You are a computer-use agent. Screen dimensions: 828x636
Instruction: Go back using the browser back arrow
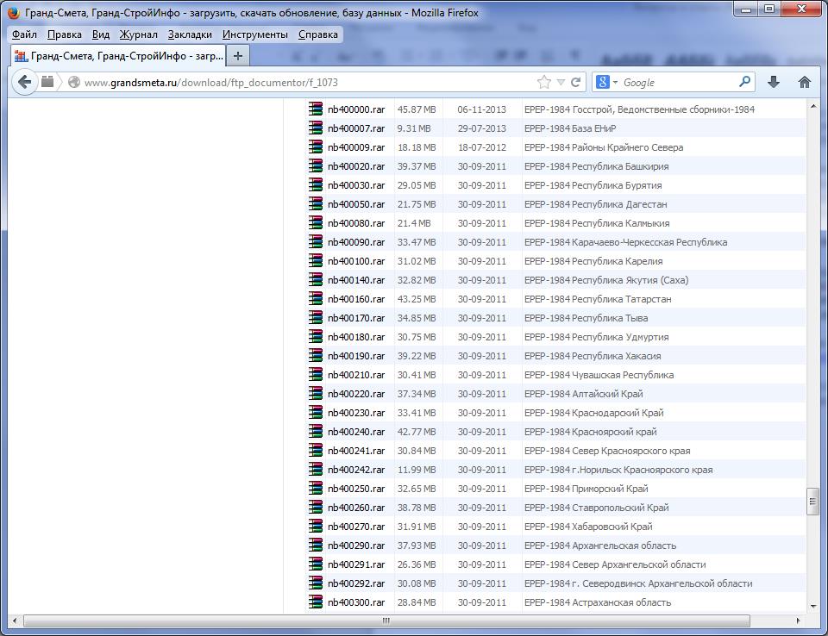pos(24,82)
